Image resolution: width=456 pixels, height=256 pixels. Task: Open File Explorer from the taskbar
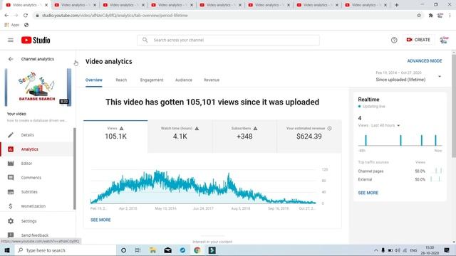[x=152, y=250]
